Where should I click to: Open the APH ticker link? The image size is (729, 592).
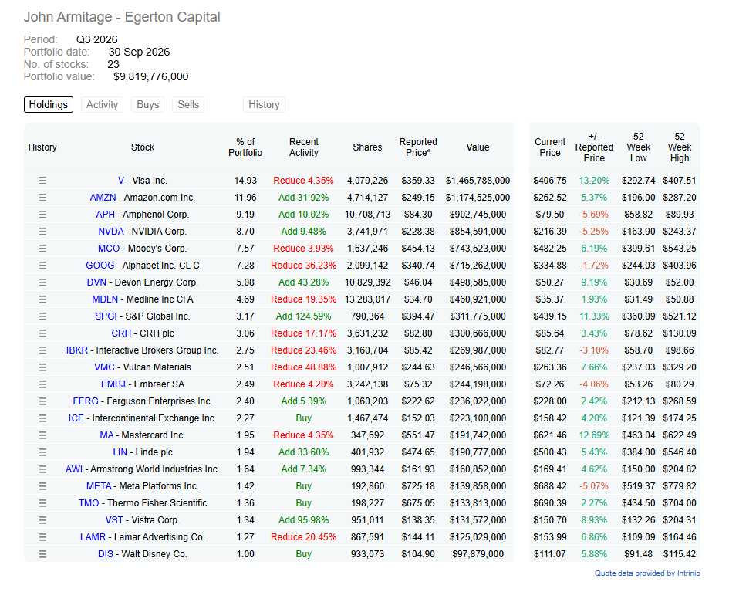tap(105, 215)
